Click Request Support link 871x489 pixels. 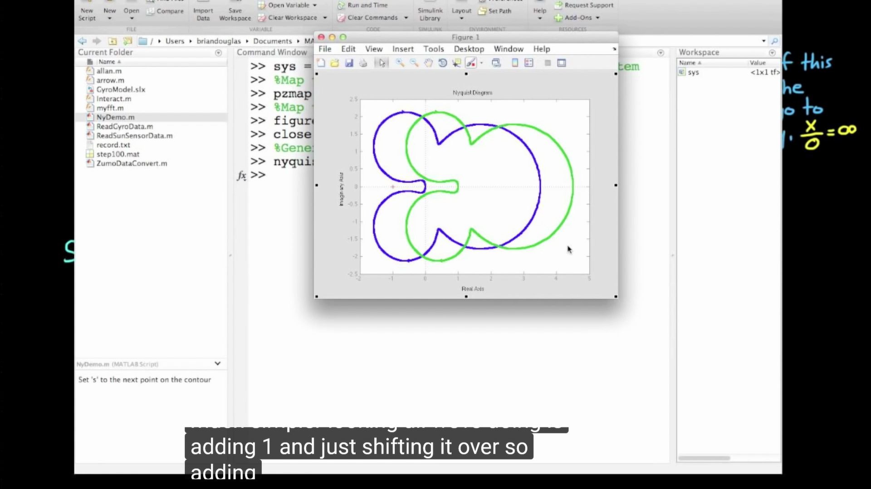[584, 5]
